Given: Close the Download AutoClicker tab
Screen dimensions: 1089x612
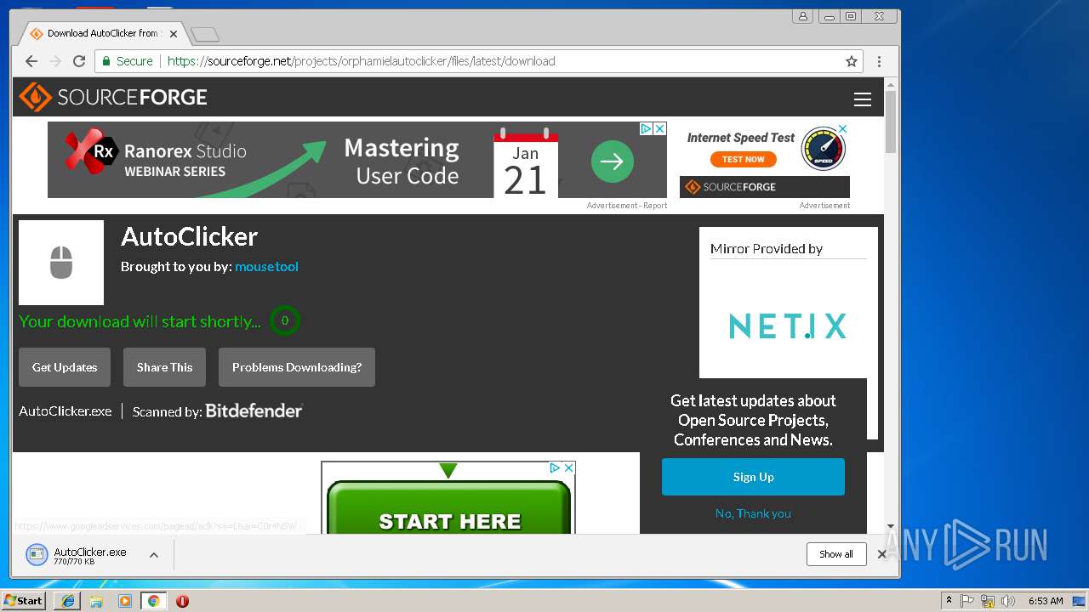Looking at the screenshot, I should [174, 34].
